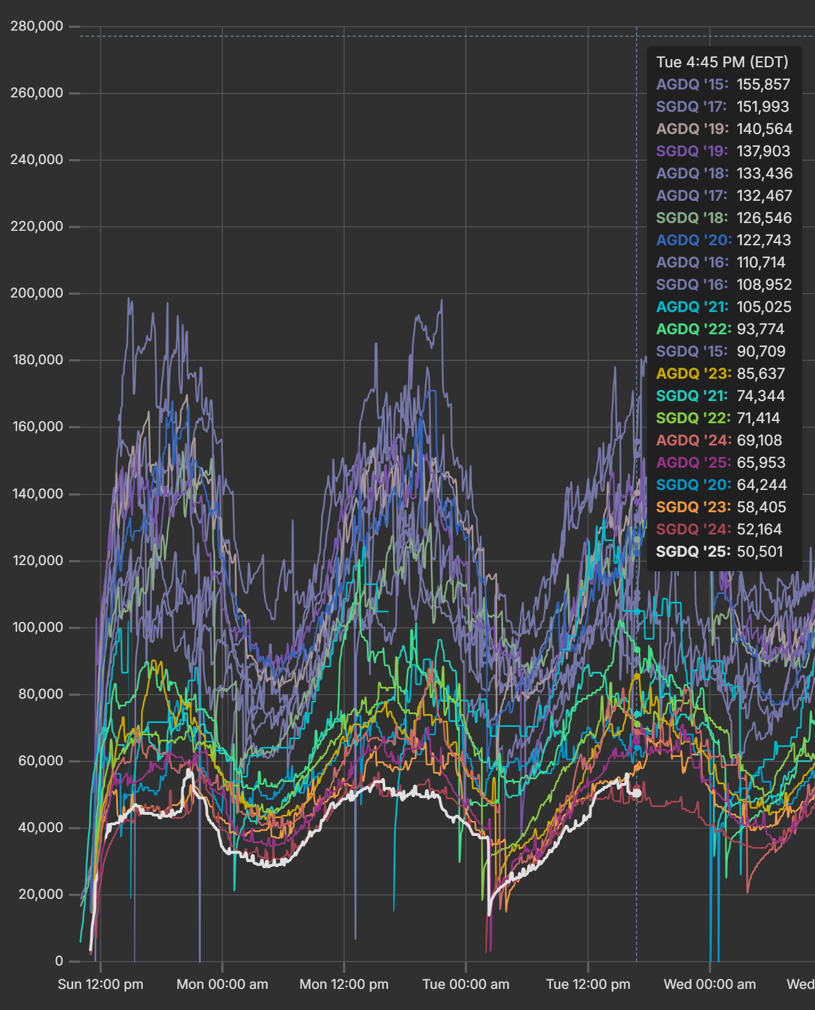Click the SGDQ '15 tooltip entry
Viewport: 815px width, 1010px height.
pos(721,351)
